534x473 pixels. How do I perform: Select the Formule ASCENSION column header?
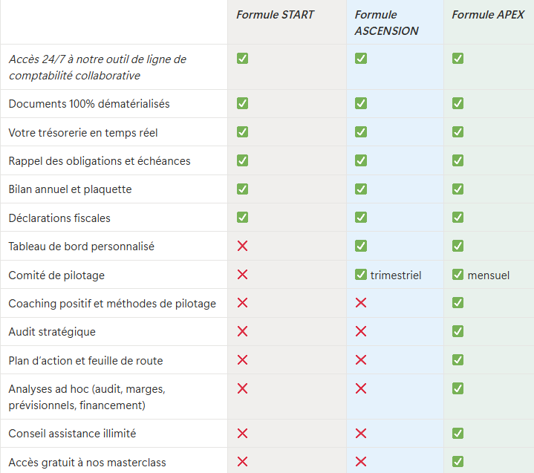click(x=386, y=23)
